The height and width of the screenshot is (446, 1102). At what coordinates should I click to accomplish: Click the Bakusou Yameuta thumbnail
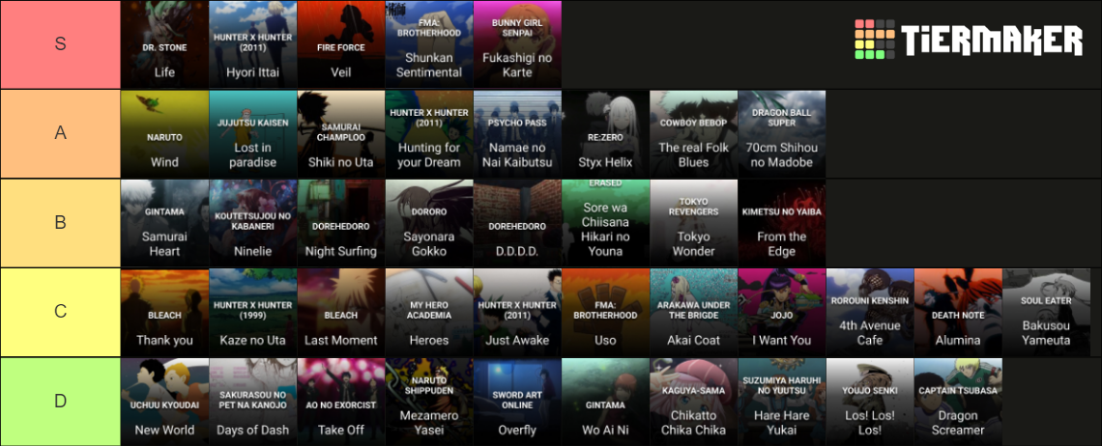[1047, 312]
